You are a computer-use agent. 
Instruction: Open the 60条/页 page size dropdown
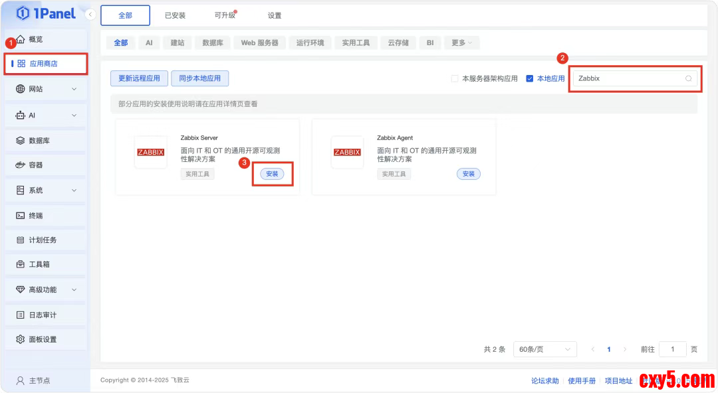point(544,349)
